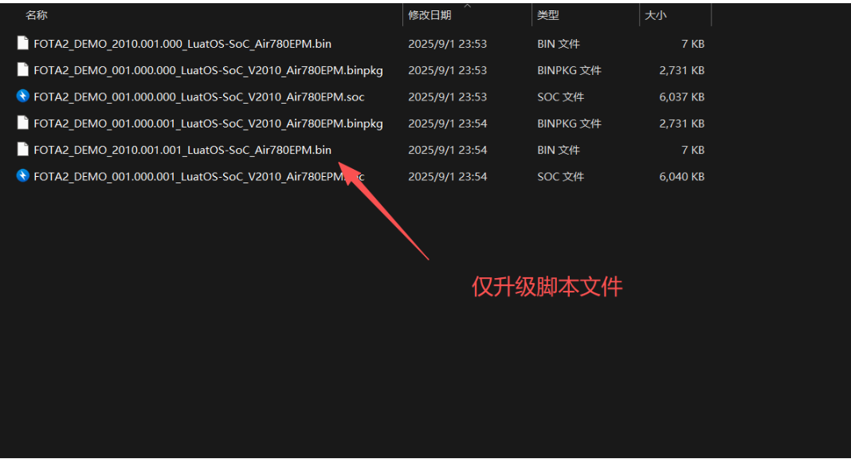
Task: Select FOTA2_DEMO_001.000.000_LuatOS-SoC_V2010_Air780EPM.soc
Action: [199, 97]
